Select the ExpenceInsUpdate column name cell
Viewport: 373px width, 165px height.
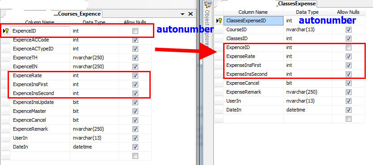[40, 103]
